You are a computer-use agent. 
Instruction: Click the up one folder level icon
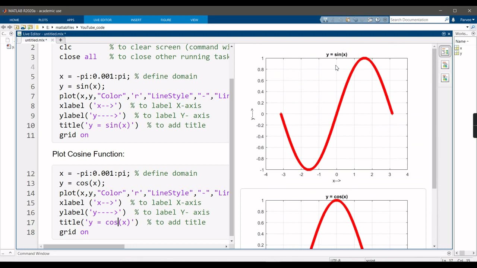[x=17, y=27]
